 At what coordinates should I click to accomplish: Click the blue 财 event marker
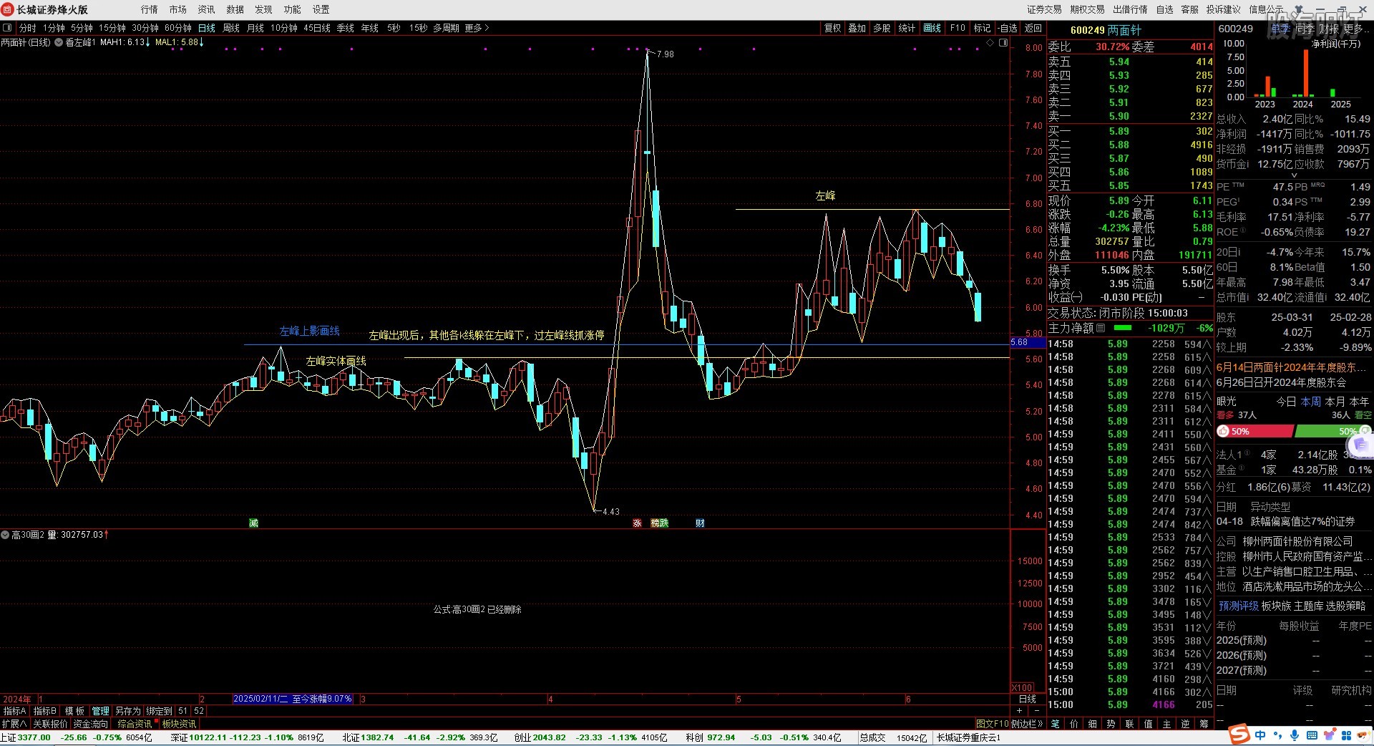[x=700, y=523]
